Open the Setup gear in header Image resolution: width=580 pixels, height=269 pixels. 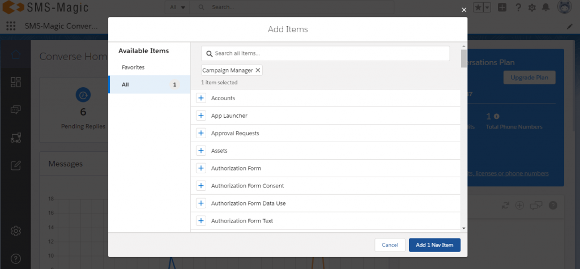[532, 7]
